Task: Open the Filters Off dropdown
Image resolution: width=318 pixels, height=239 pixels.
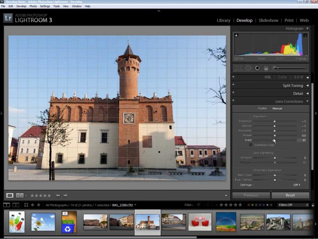Action: (x=293, y=205)
